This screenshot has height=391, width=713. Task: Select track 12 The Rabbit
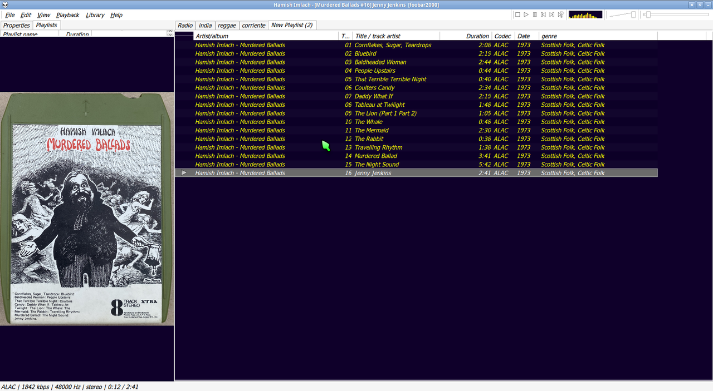coord(416,139)
